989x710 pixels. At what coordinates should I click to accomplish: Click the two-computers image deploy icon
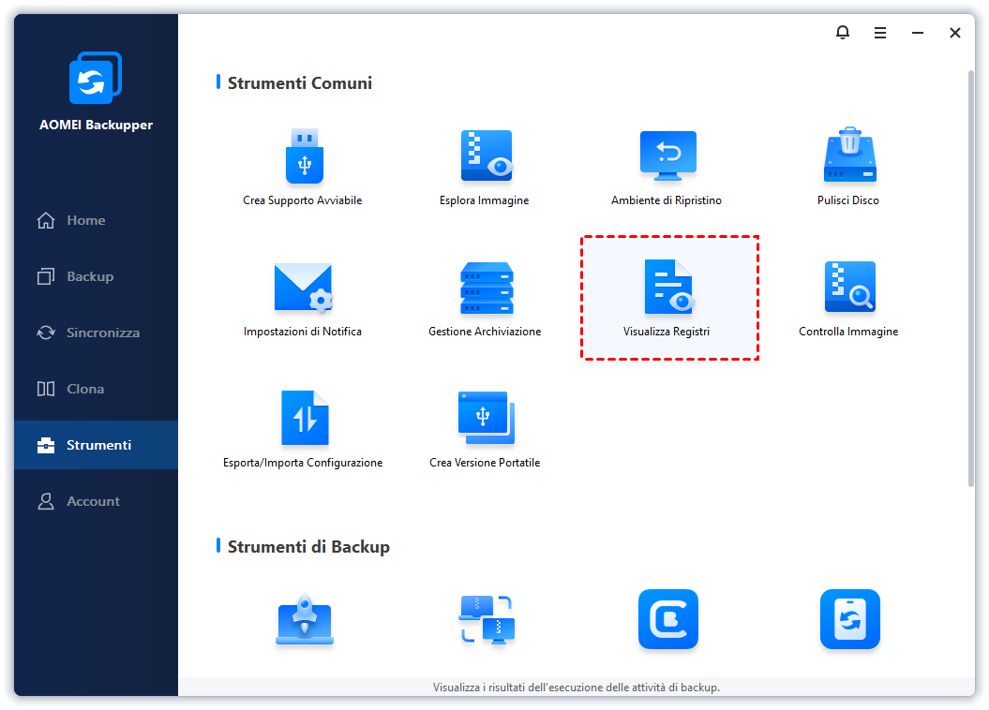[487, 620]
